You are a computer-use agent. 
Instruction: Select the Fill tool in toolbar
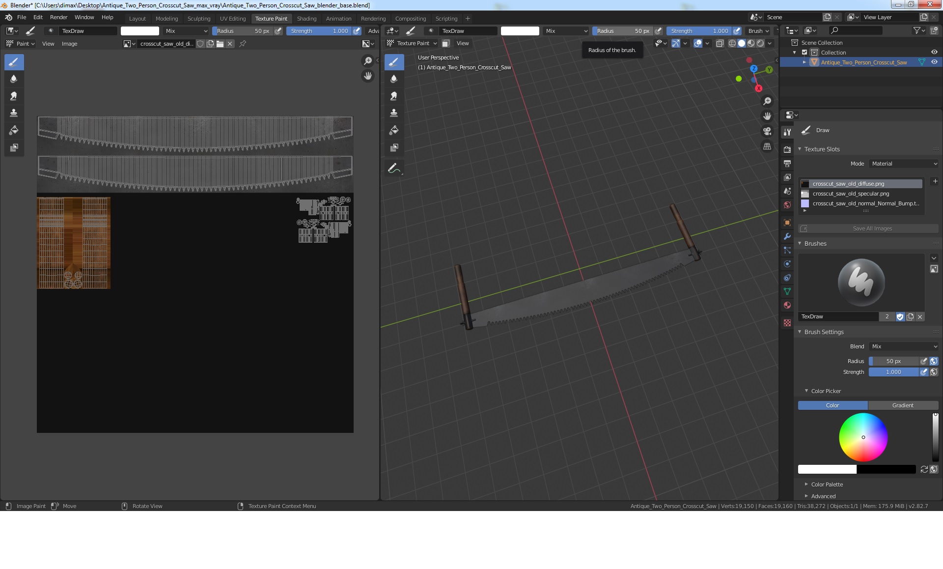pos(13,129)
